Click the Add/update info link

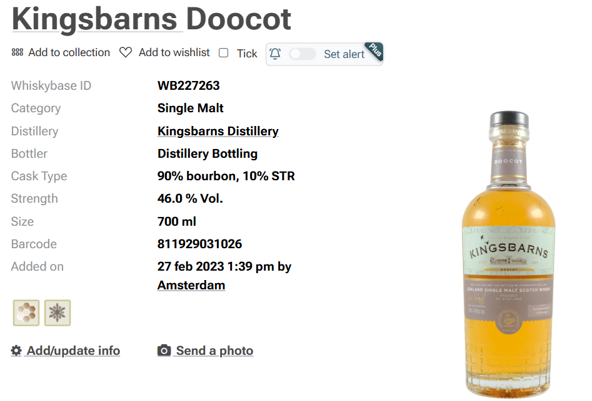73,350
